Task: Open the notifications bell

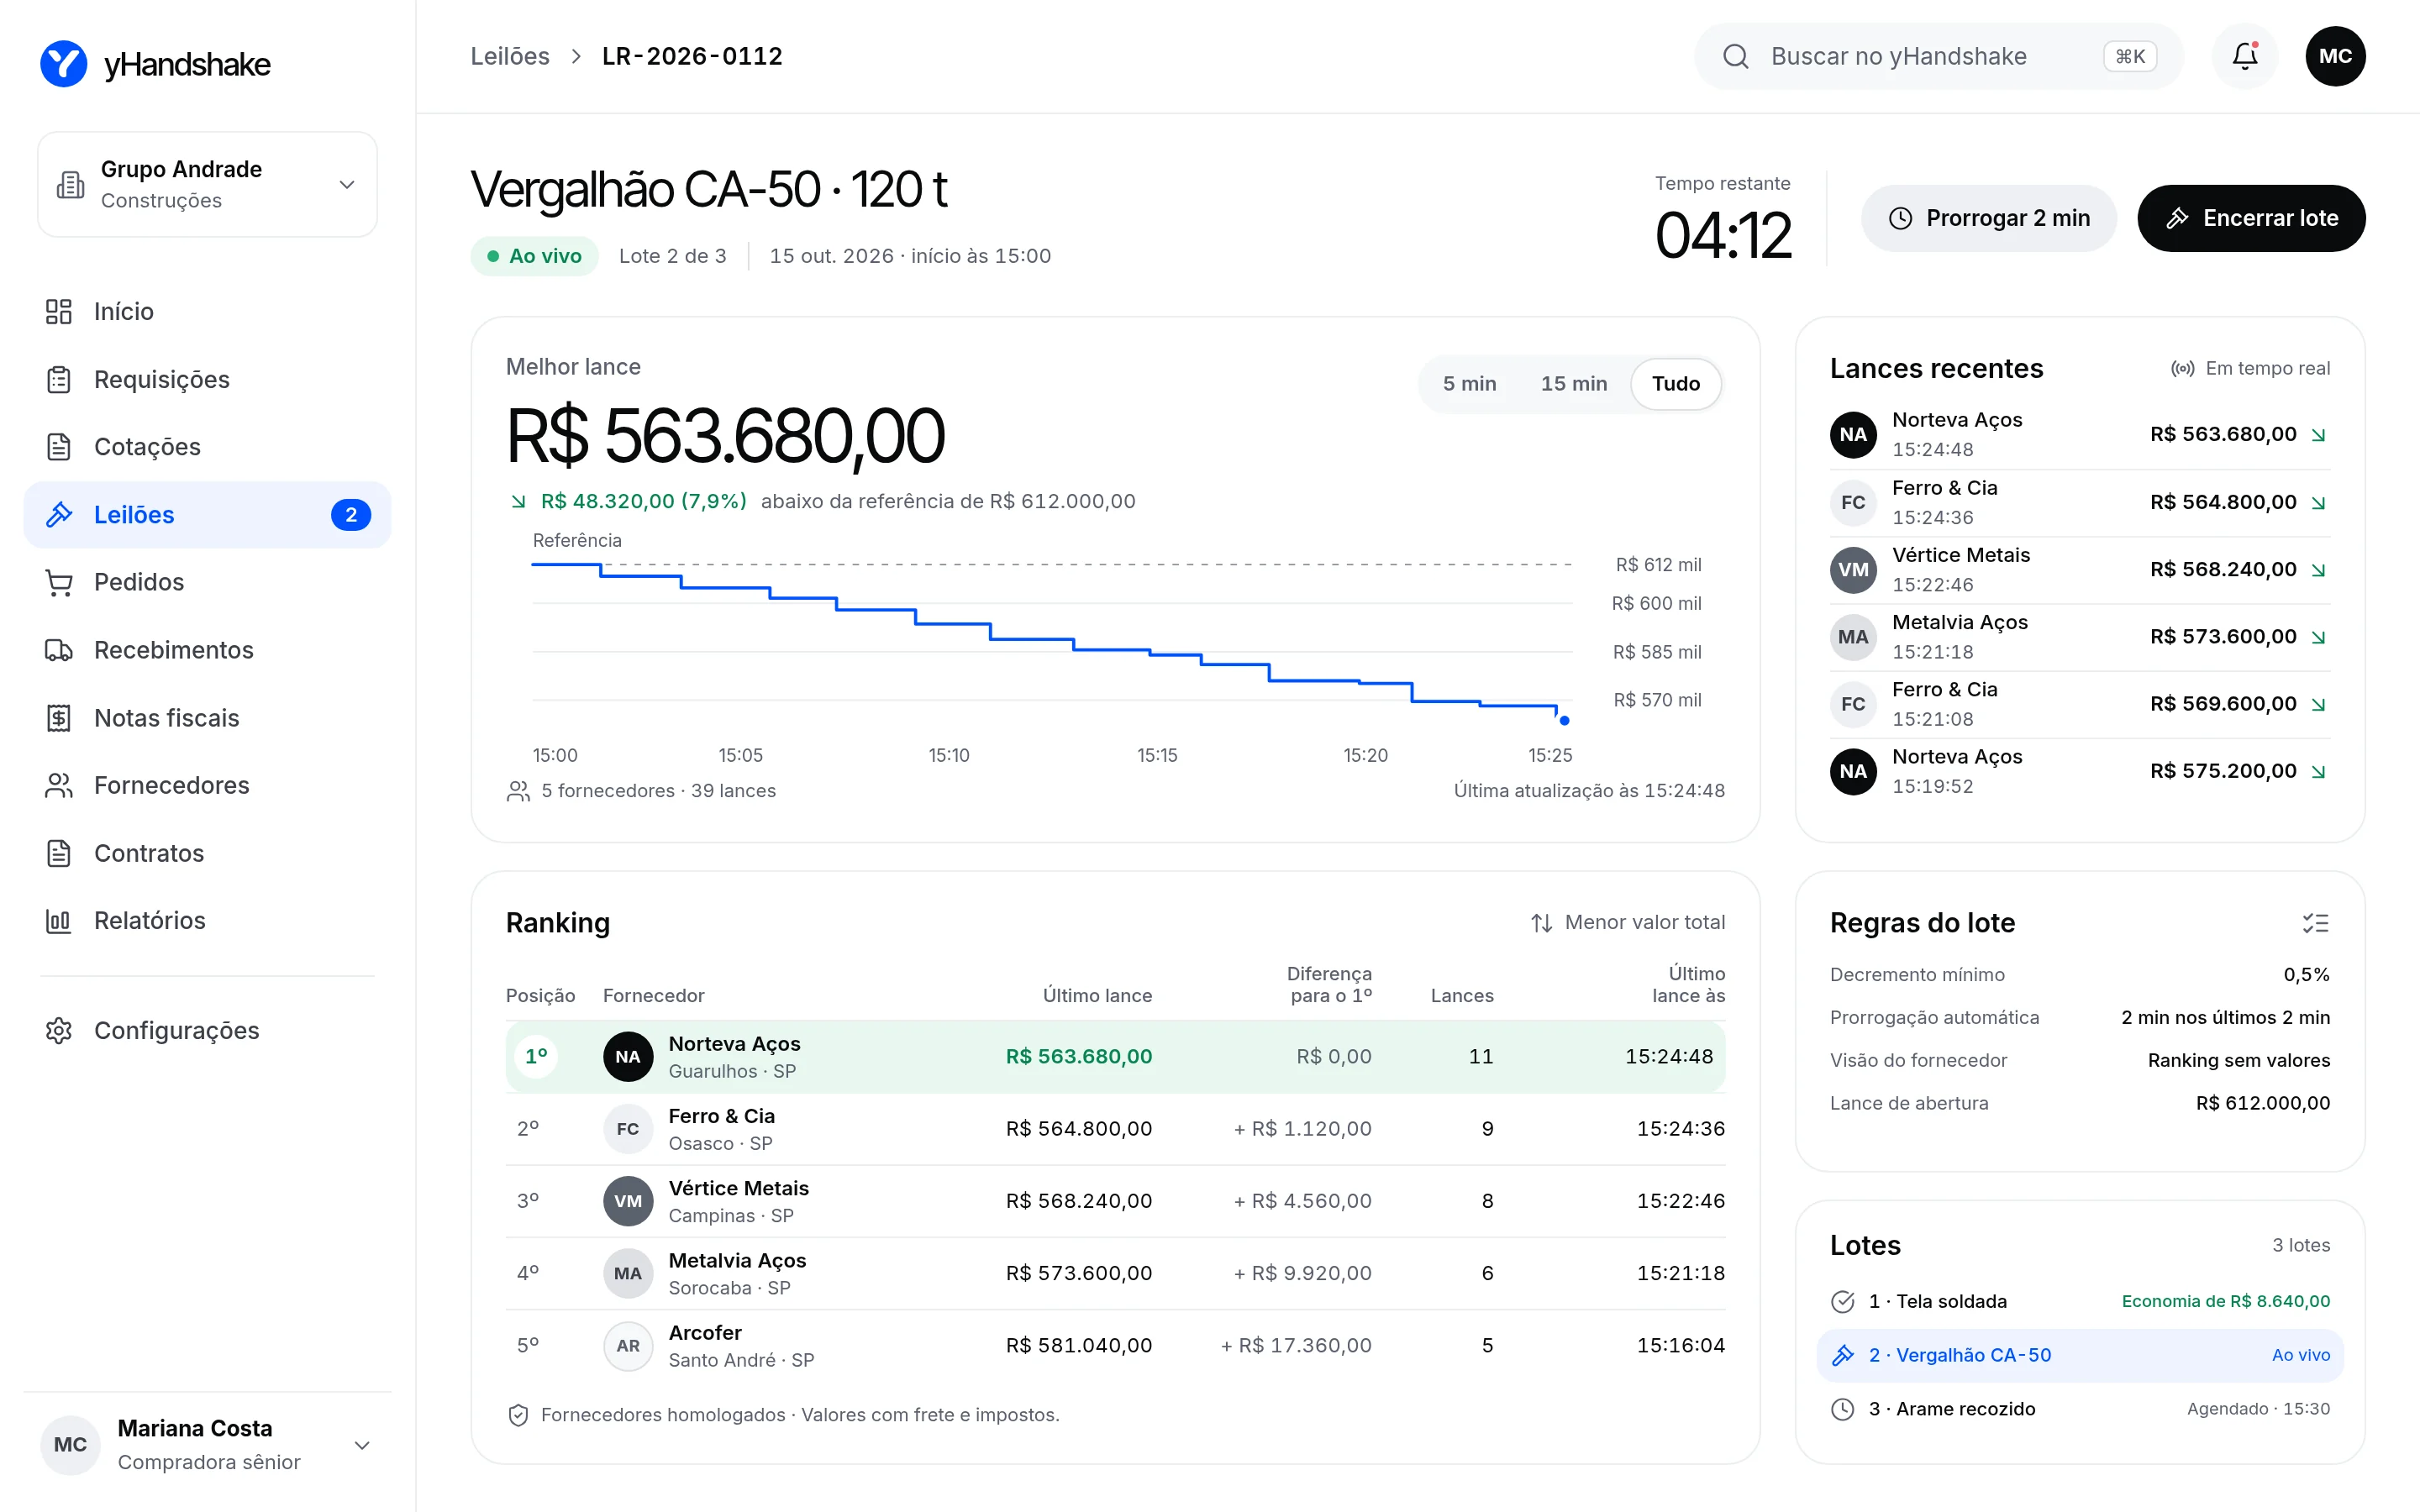Action: pos(2245,56)
